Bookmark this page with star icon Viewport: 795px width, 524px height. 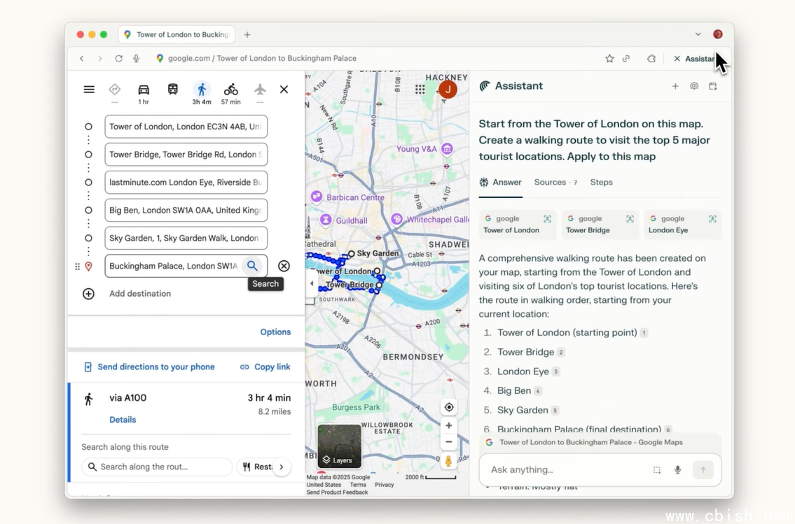pyautogui.click(x=609, y=59)
